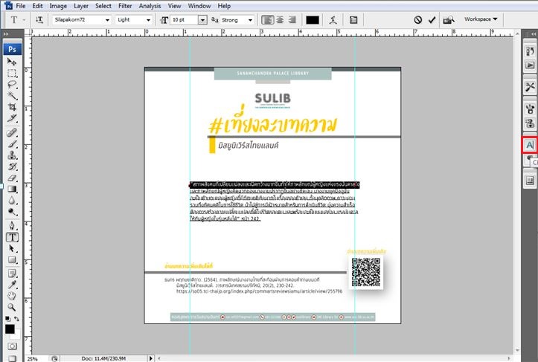Select the Path Selection tool

click(12, 248)
